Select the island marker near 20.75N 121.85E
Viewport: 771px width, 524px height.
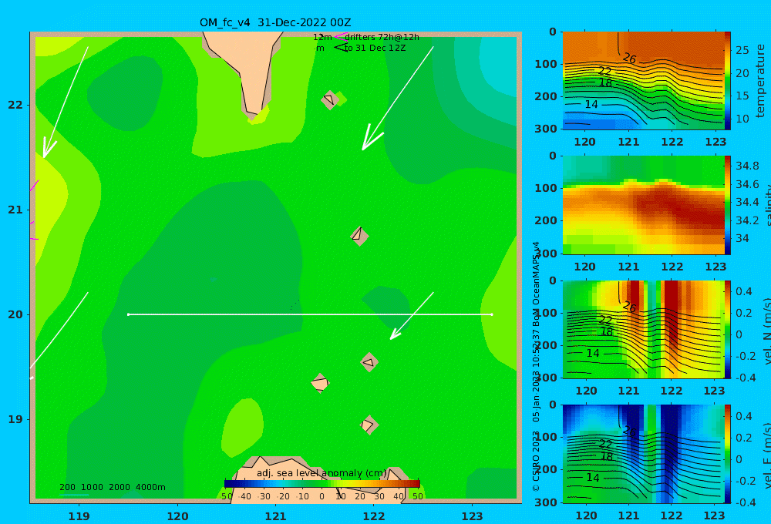point(359,236)
